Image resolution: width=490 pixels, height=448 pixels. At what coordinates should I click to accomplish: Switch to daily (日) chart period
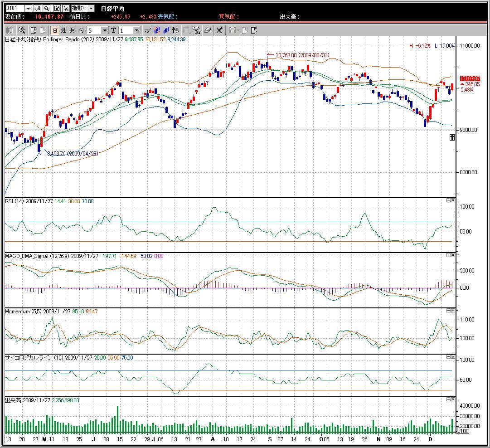54,30
